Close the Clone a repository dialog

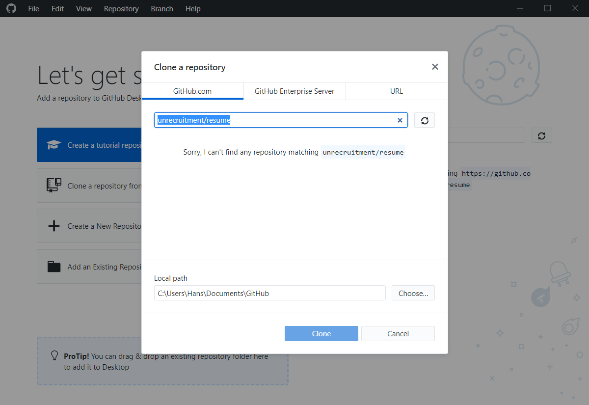point(435,67)
